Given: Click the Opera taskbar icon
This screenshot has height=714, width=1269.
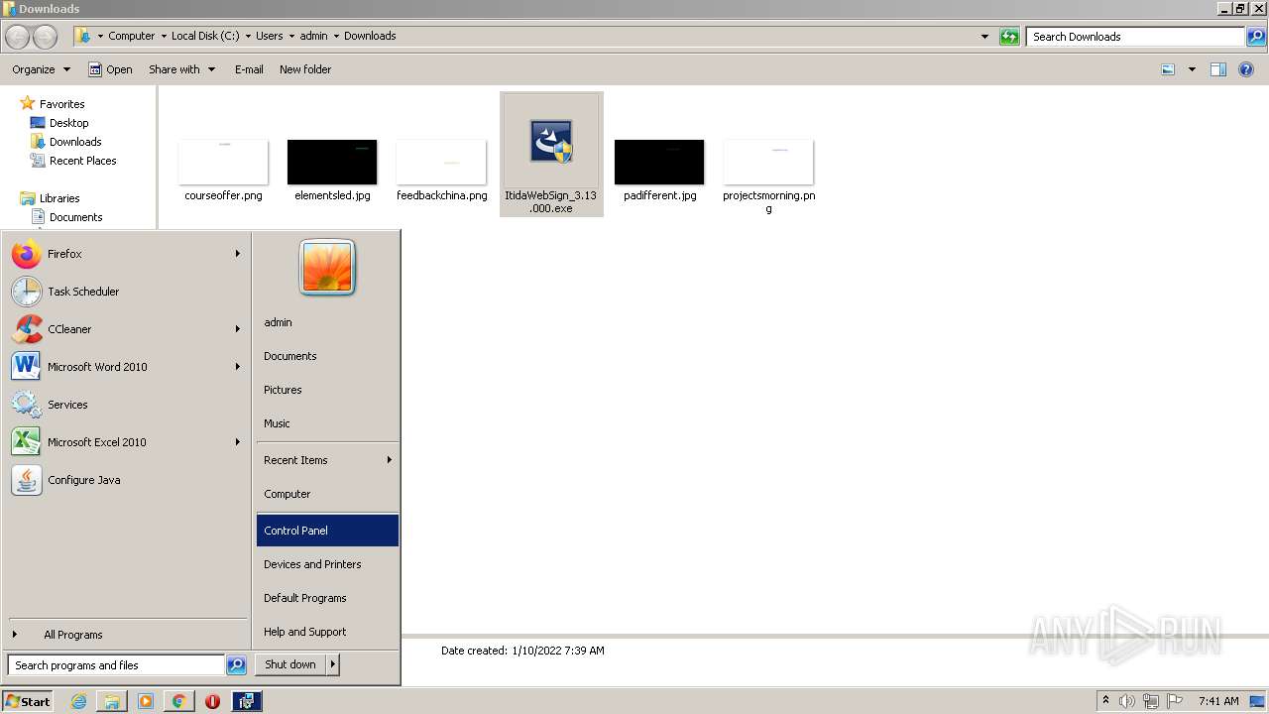Looking at the screenshot, I should click(x=212, y=701).
